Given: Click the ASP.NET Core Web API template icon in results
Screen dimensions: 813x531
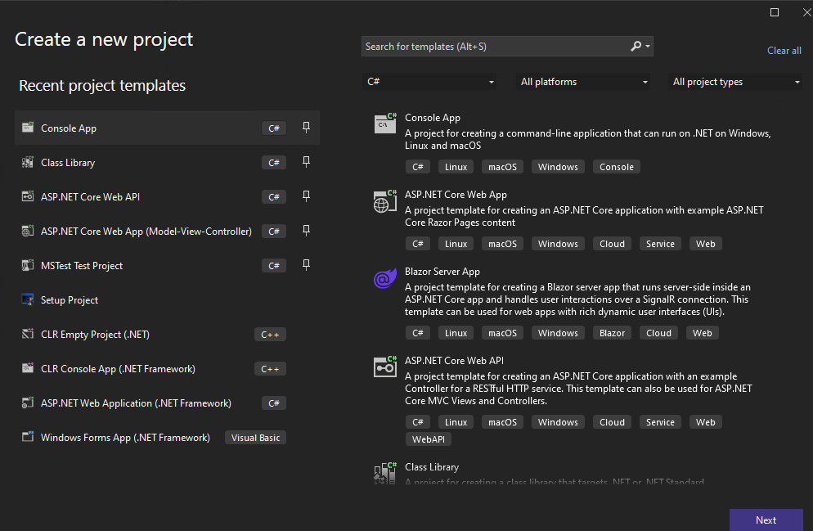Looking at the screenshot, I should point(385,367).
